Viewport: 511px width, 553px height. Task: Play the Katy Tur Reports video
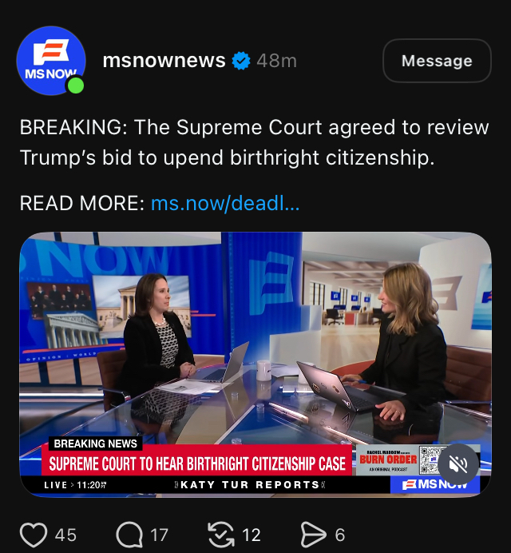(x=255, y=364)
